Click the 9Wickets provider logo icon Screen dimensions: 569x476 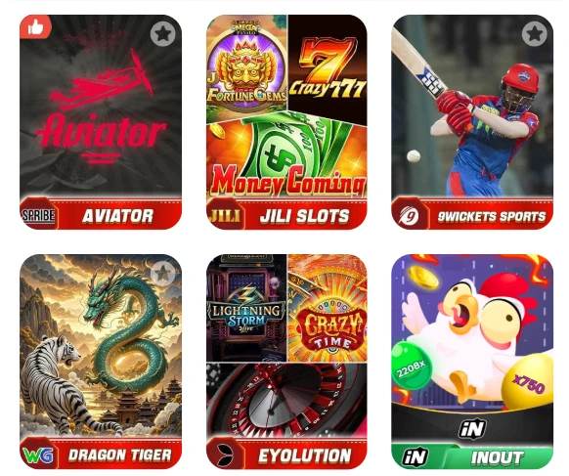[409, 216]
